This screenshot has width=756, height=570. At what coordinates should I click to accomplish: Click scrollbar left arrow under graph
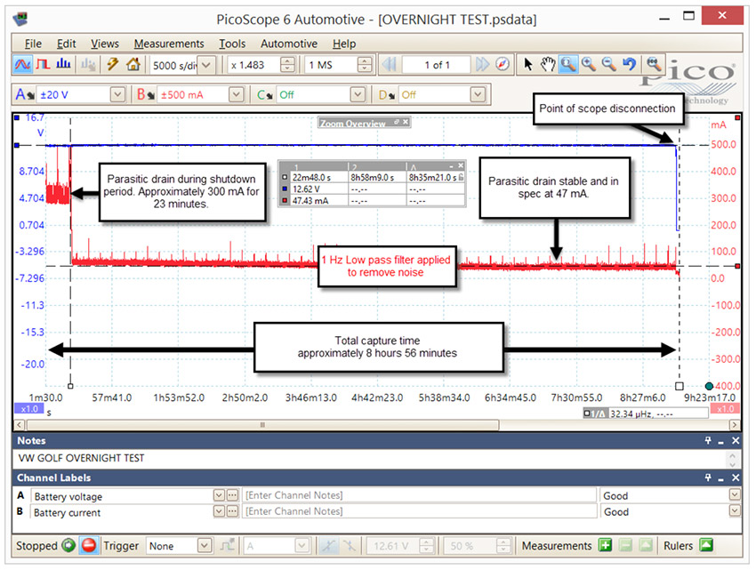coord(20,425)
